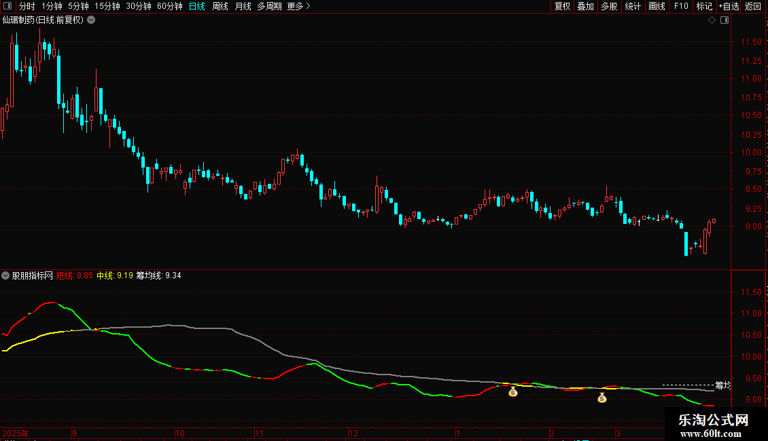The width and height of the screenshot is (768, 441).
Task: Click month 11 on the time axis
Action: tap(259, 433)
